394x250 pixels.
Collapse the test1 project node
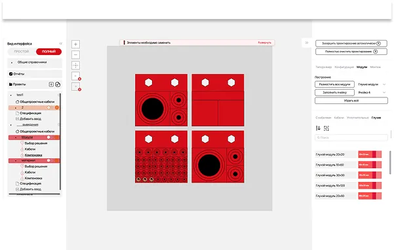10,95
